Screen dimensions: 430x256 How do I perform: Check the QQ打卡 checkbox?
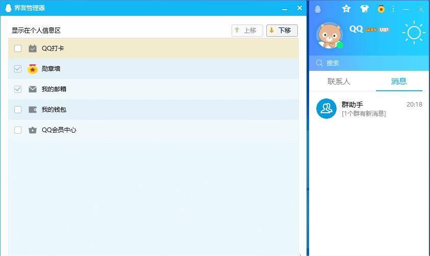[x=18, y=48]
